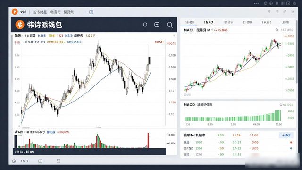Click the square icon after title bar menus
302x170 pixels.
tap(91, 12)
